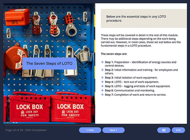190x140 pixels.
Task: Advance to the next page with Next
Action: [x=114, y=130]
